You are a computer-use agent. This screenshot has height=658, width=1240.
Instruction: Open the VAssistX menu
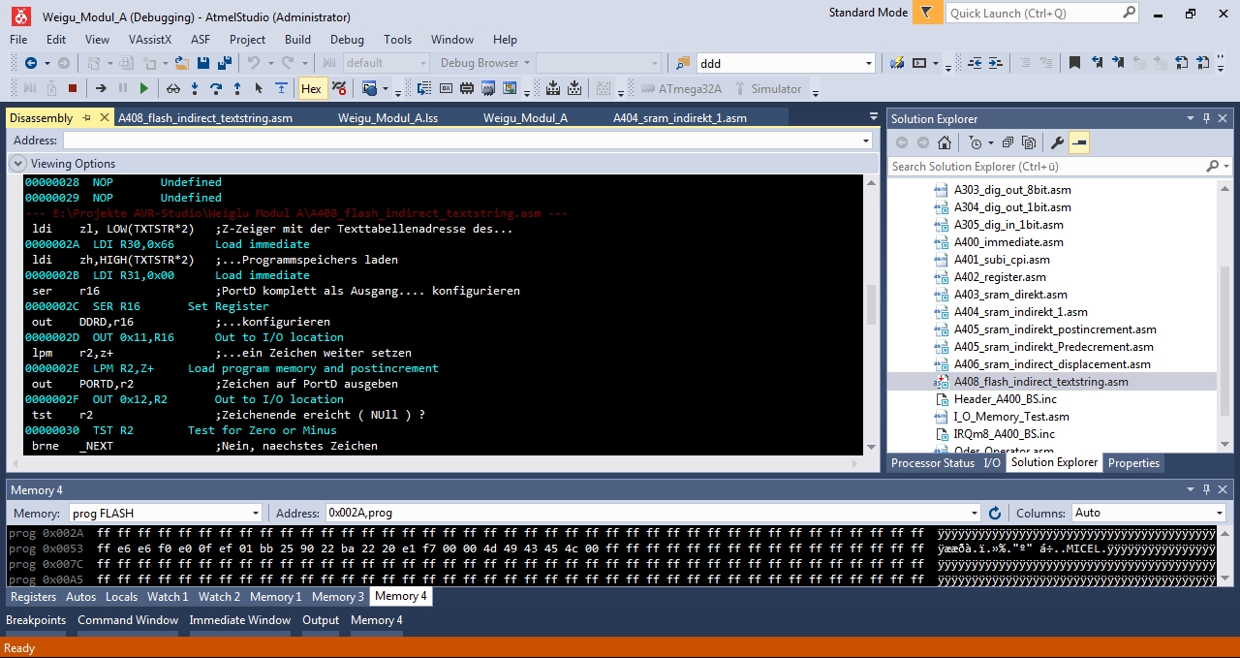tap(150, 40)
